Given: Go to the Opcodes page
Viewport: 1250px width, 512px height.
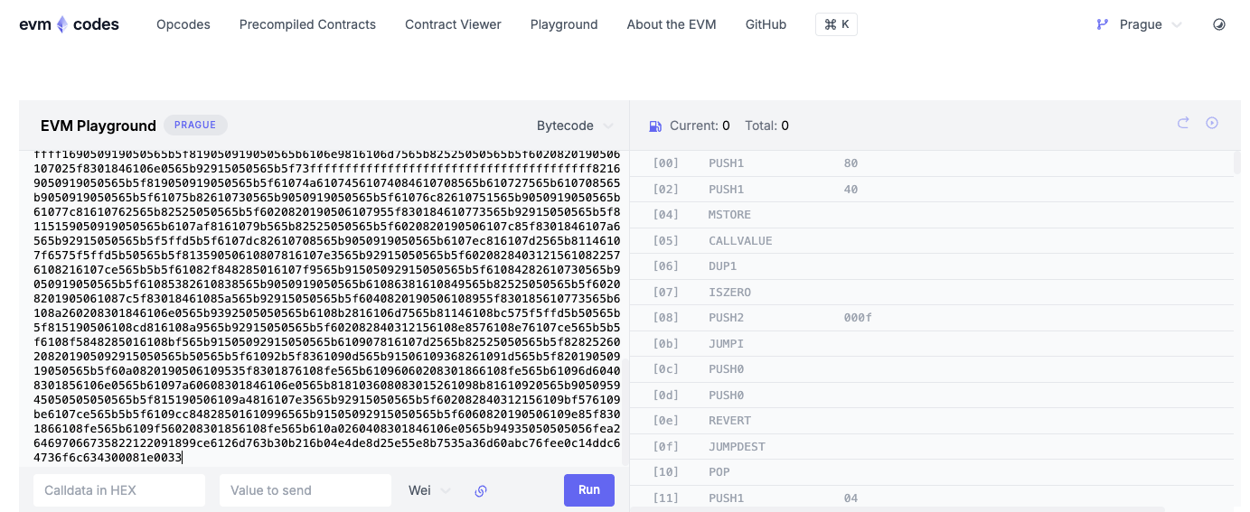Looking at the screenshot, I should coord(183,24).
